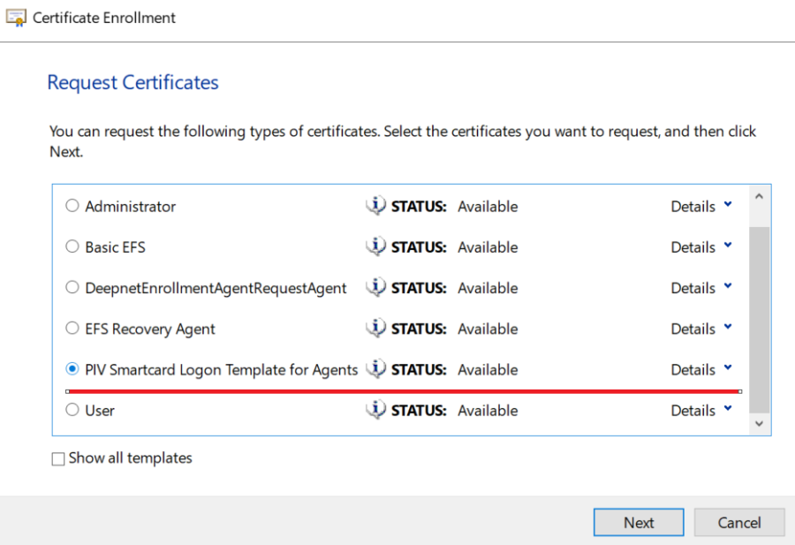
Task: Show Details for the User certificate
Action: pos(701,410)
